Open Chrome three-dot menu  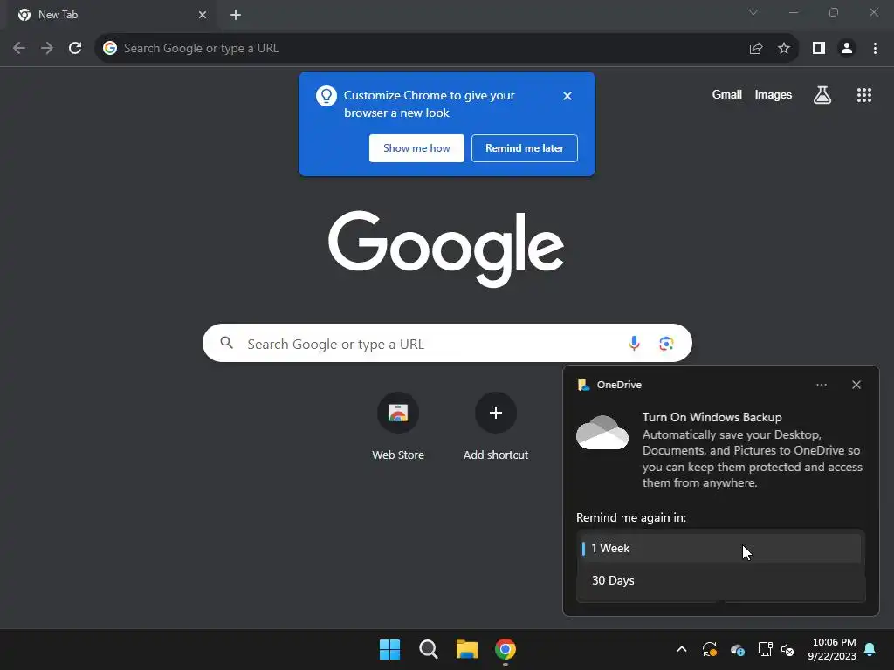coord(875,49)
